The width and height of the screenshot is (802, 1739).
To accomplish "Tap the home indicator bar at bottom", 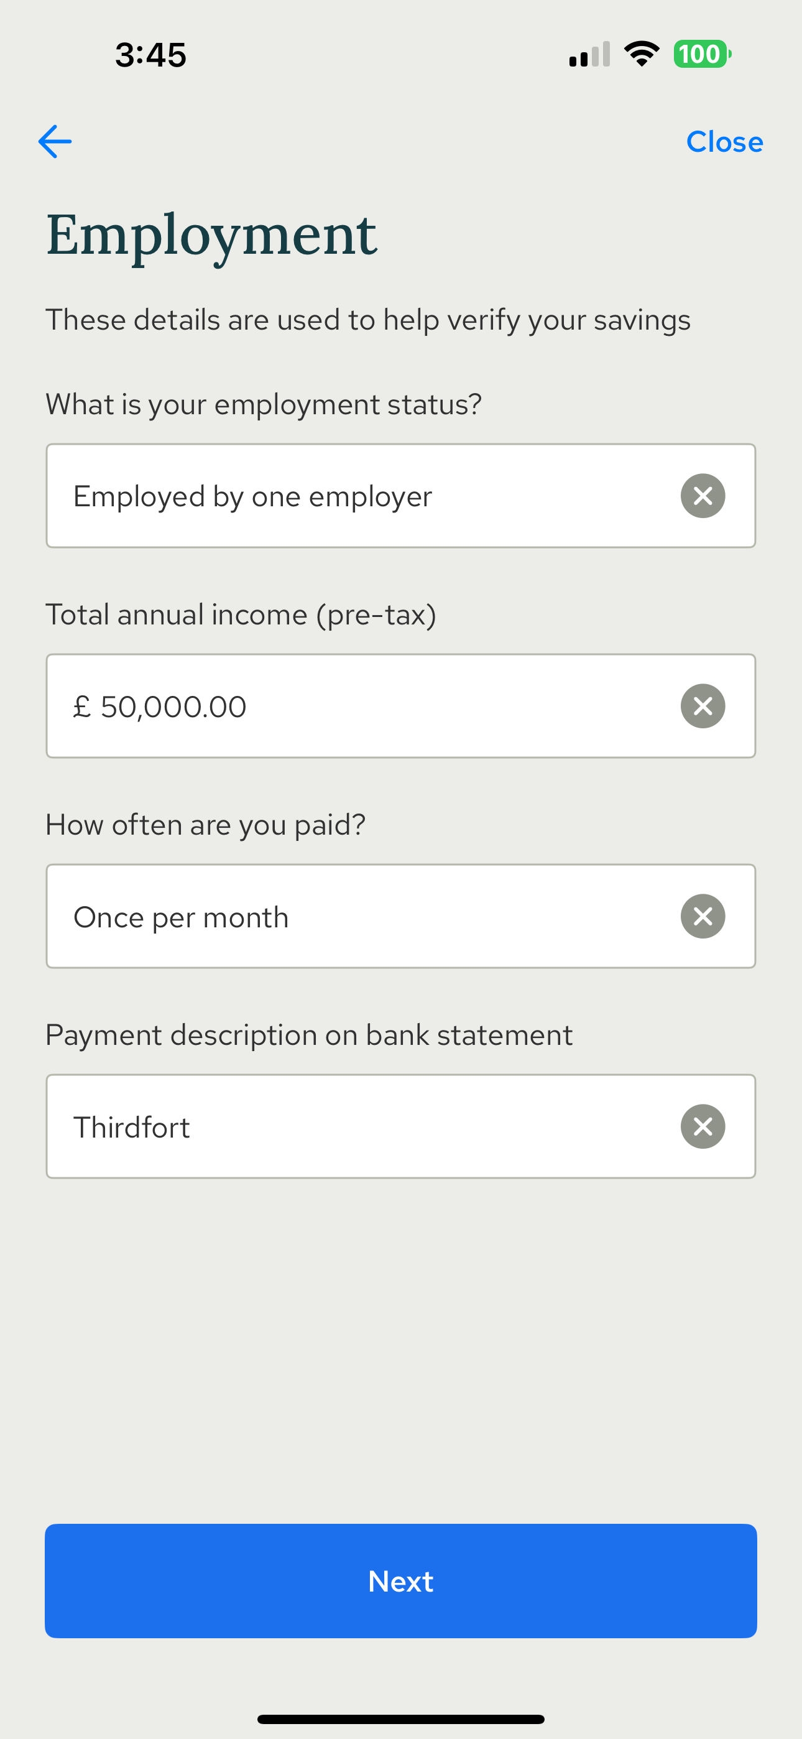I will [x=400, y=1720].
